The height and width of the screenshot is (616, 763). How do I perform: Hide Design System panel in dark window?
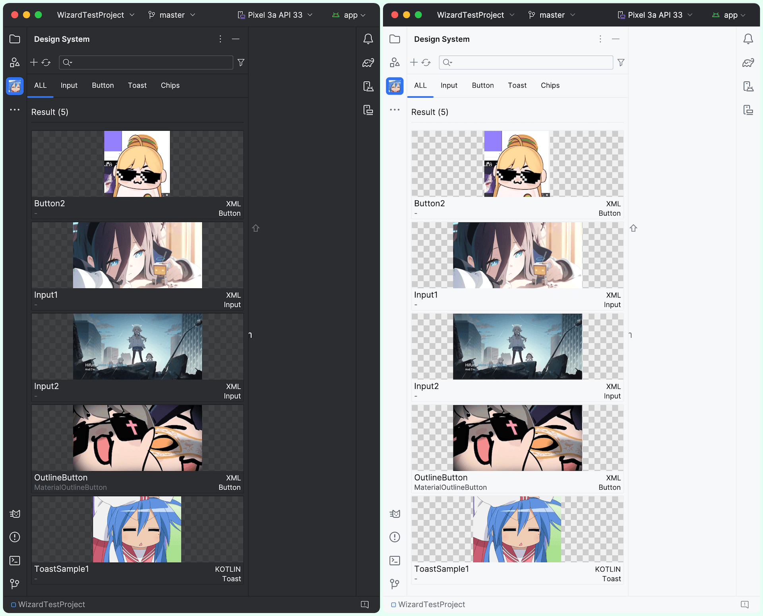pos(236,39)
